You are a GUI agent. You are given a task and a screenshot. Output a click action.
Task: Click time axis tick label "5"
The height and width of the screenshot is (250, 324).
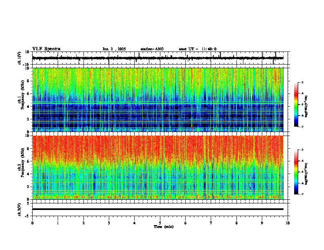160,223
